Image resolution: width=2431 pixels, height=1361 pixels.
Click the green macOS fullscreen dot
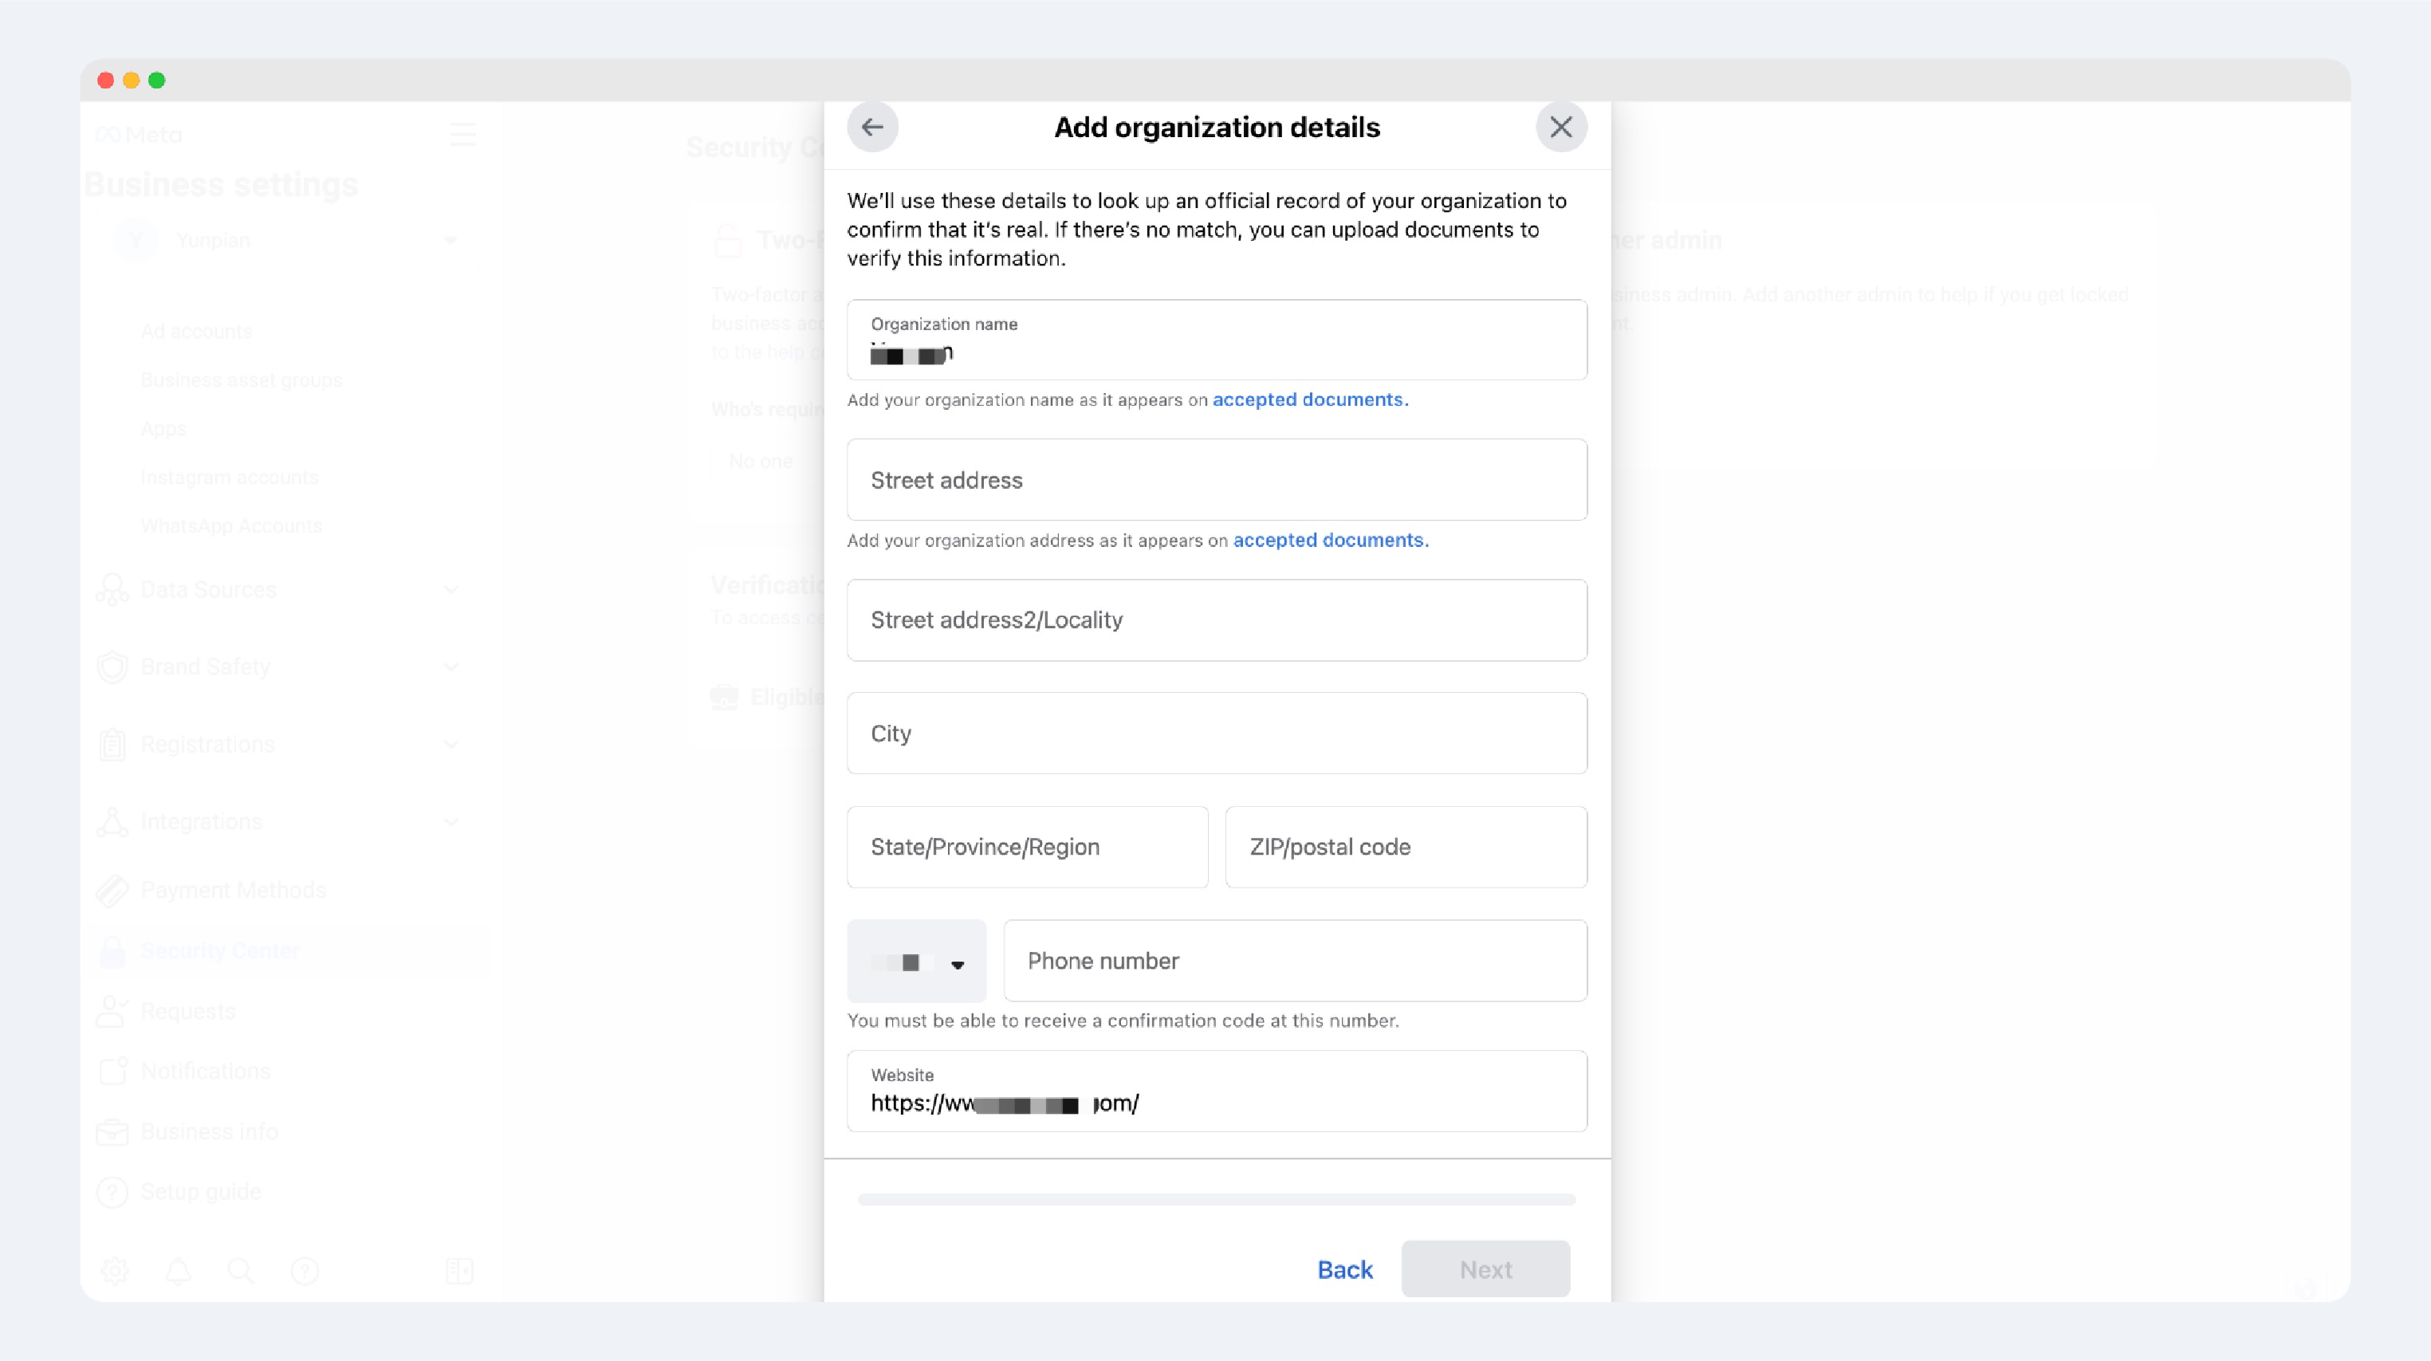(156, 81)
